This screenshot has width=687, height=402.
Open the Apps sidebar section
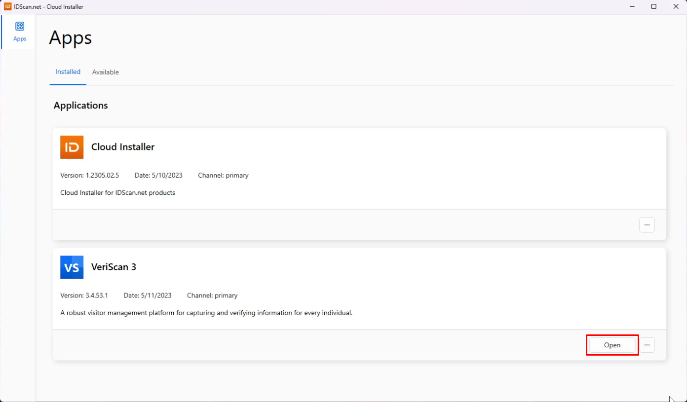click(20, 32)
